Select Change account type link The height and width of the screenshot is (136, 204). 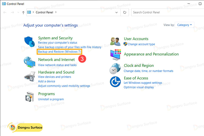click(x=141, y=44)
